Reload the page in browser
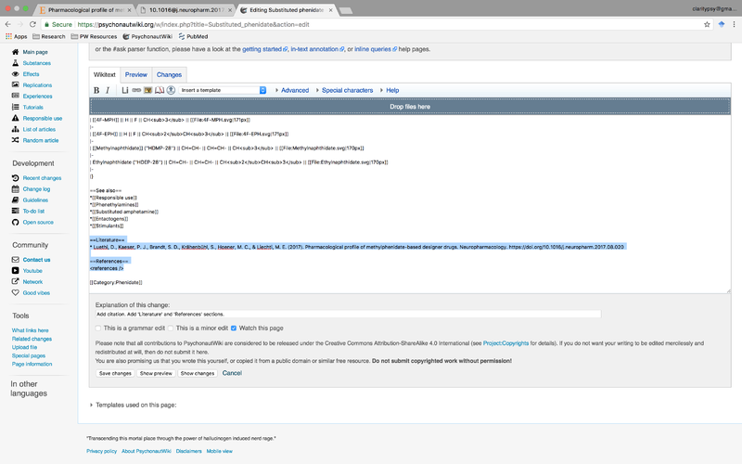Image resolution: width=742 pixels, height=464 pixels. 32,25
